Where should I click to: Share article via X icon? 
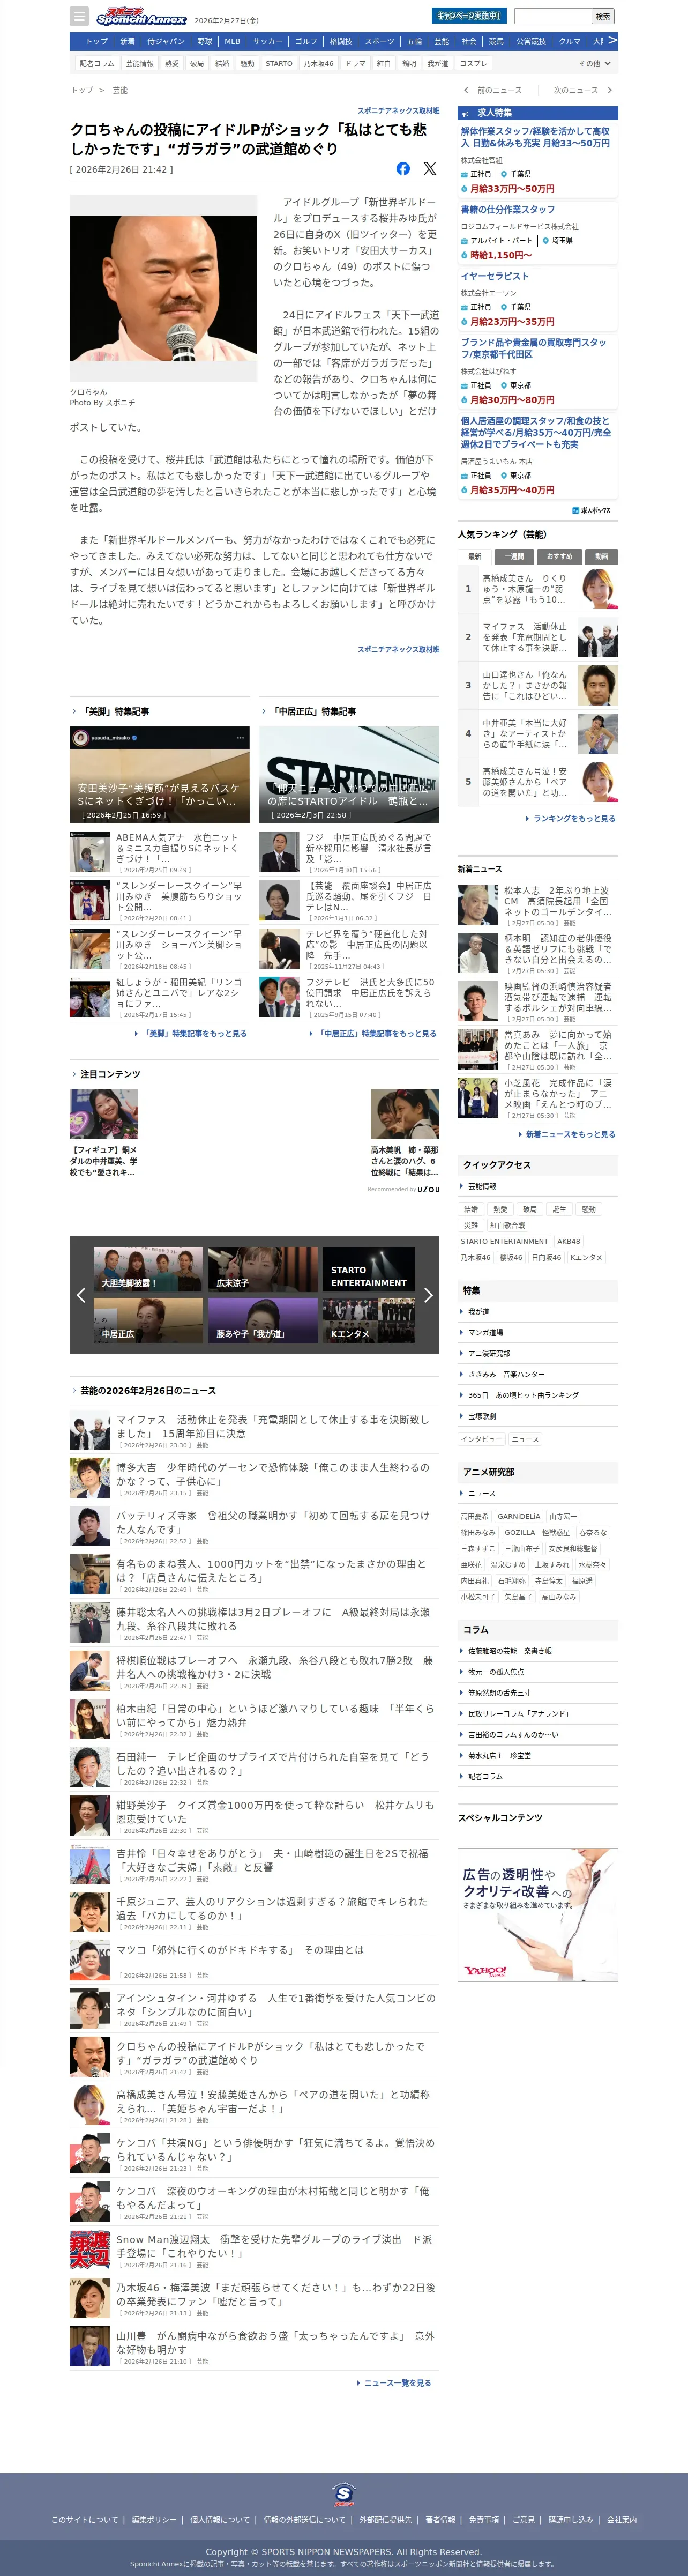[429, 168]
